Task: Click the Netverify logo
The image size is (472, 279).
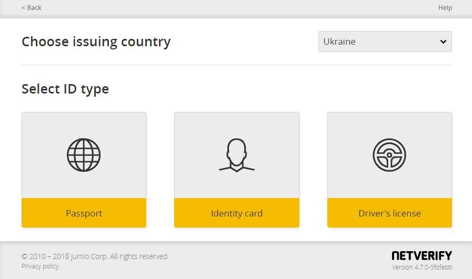Action: coord(421,255)
